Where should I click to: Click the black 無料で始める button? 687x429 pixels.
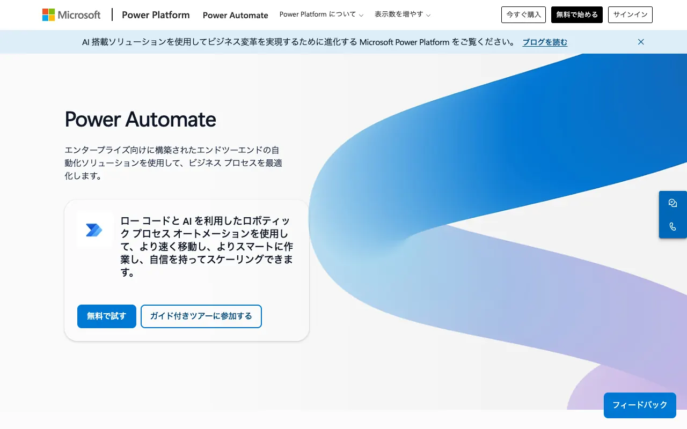coord(577,15)
